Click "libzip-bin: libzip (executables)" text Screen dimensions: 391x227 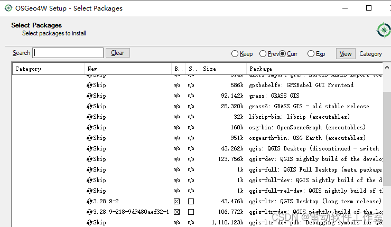point(299,117)
